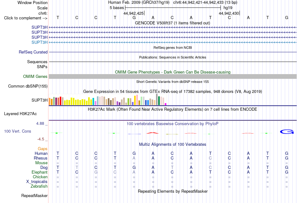This screenshot has height=203, width=297.
Task: Click the 'chr6:' ruler label
Action: point(43,13)
